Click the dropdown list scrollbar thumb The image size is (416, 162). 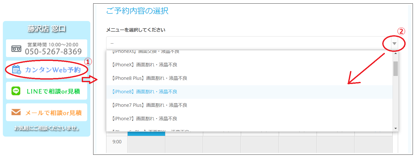tap(395, 69)
